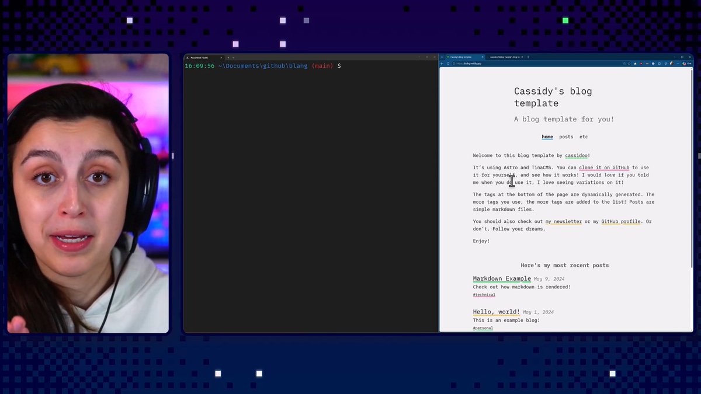Open a new browser tab
The image size is (701, 394).
(528, 57)
